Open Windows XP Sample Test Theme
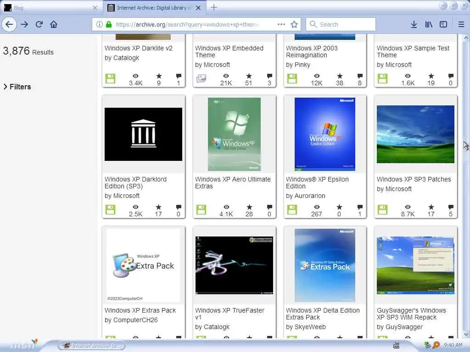This screenshot has height=352, width=470. coord(413,51)
